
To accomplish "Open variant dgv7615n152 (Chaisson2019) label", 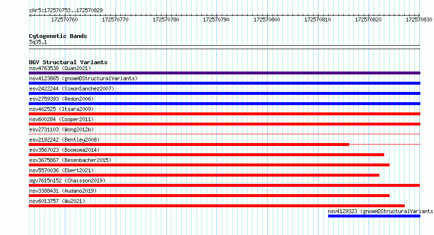I will tap(67, 181).
